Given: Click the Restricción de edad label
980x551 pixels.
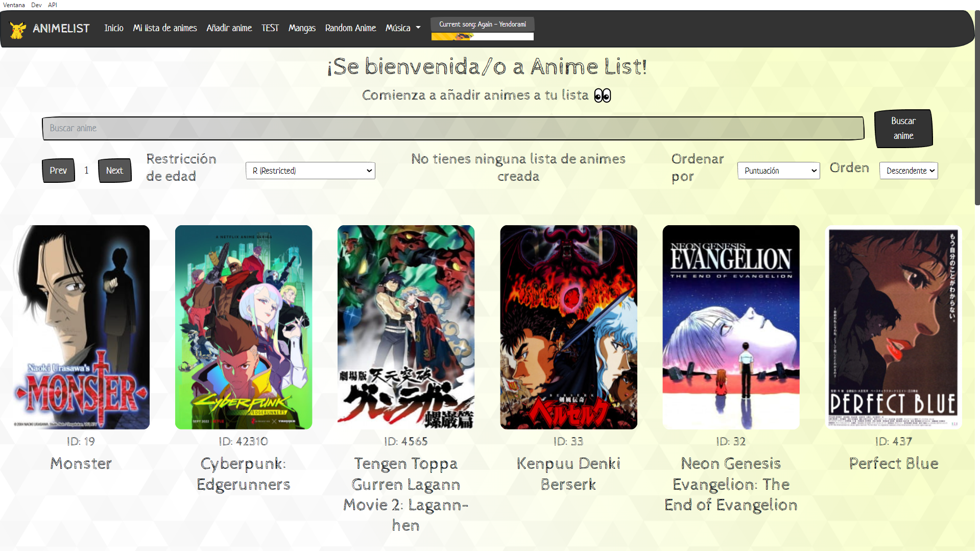Looking at the screenshot, I should pos(181,167).
